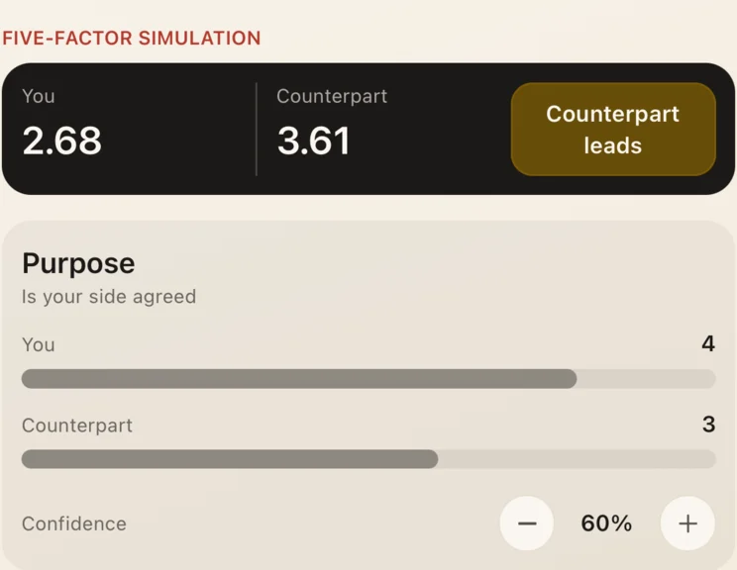The image size is (737, 570).
Task: Click the Counterpart total score 3.61
Action: tap(314, 141)
